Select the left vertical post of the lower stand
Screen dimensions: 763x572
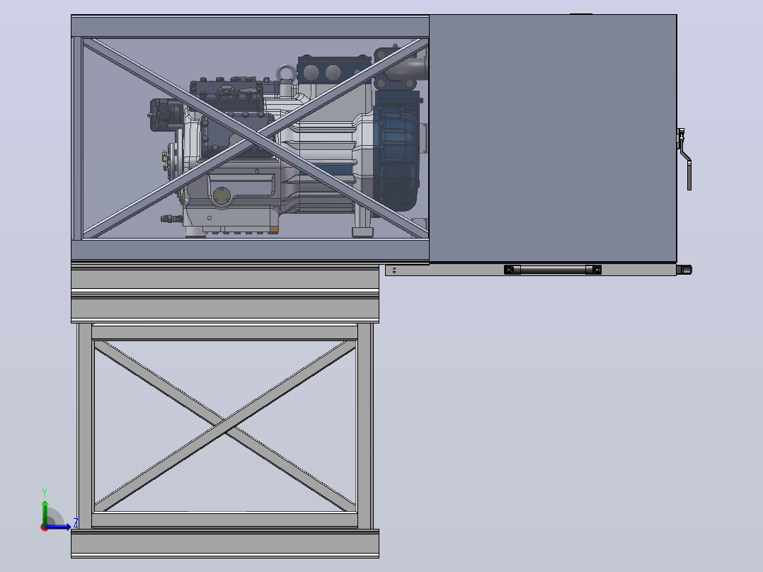pyautogui.click(x=85, y=426)
